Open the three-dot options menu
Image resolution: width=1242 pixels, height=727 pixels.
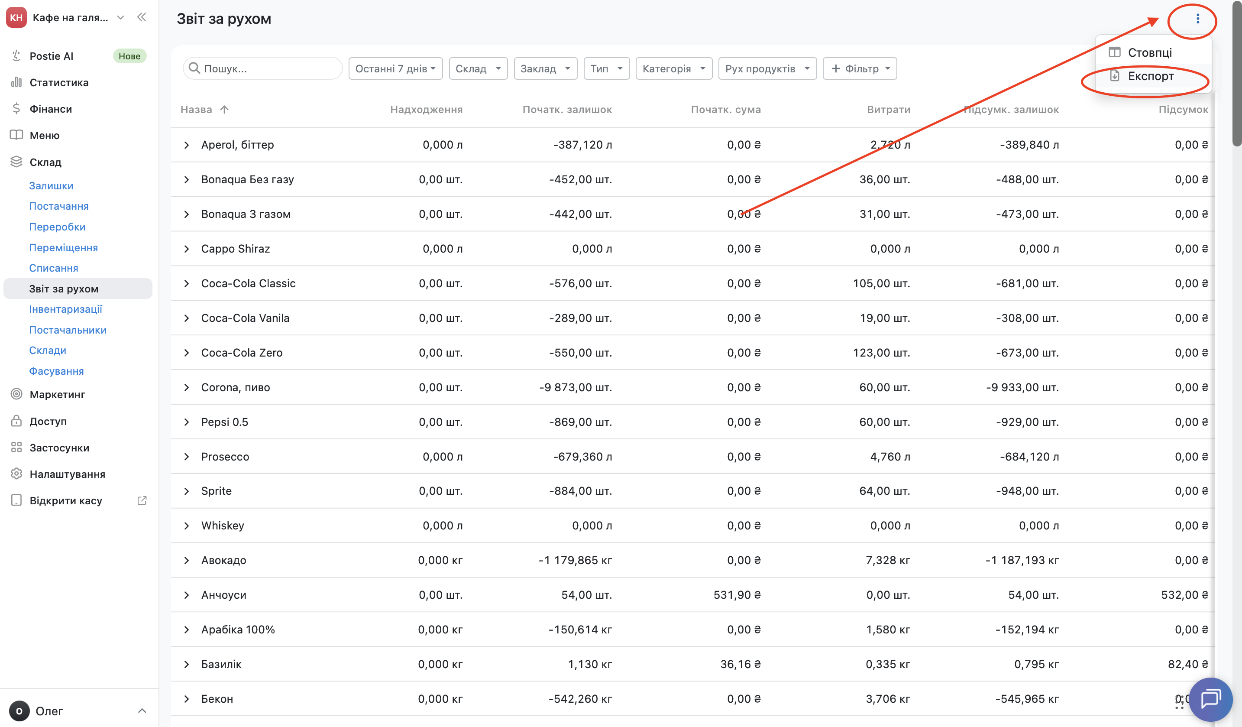[x=1198, y=19]
